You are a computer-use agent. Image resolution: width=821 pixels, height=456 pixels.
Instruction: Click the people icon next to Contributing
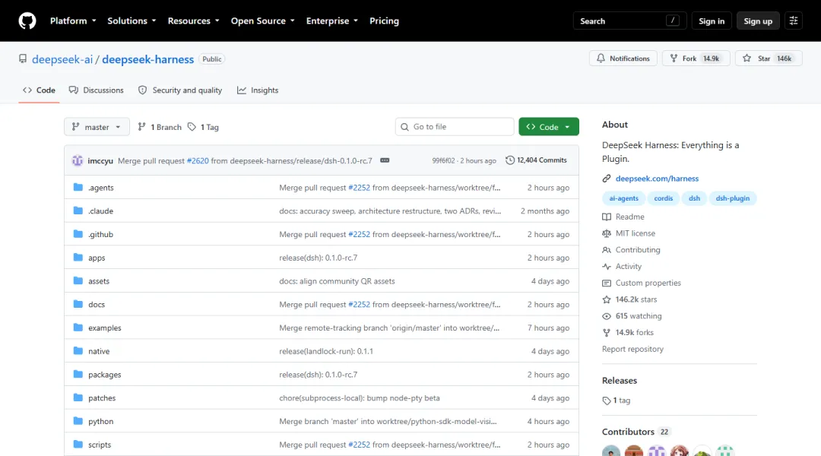coord(607,250)
